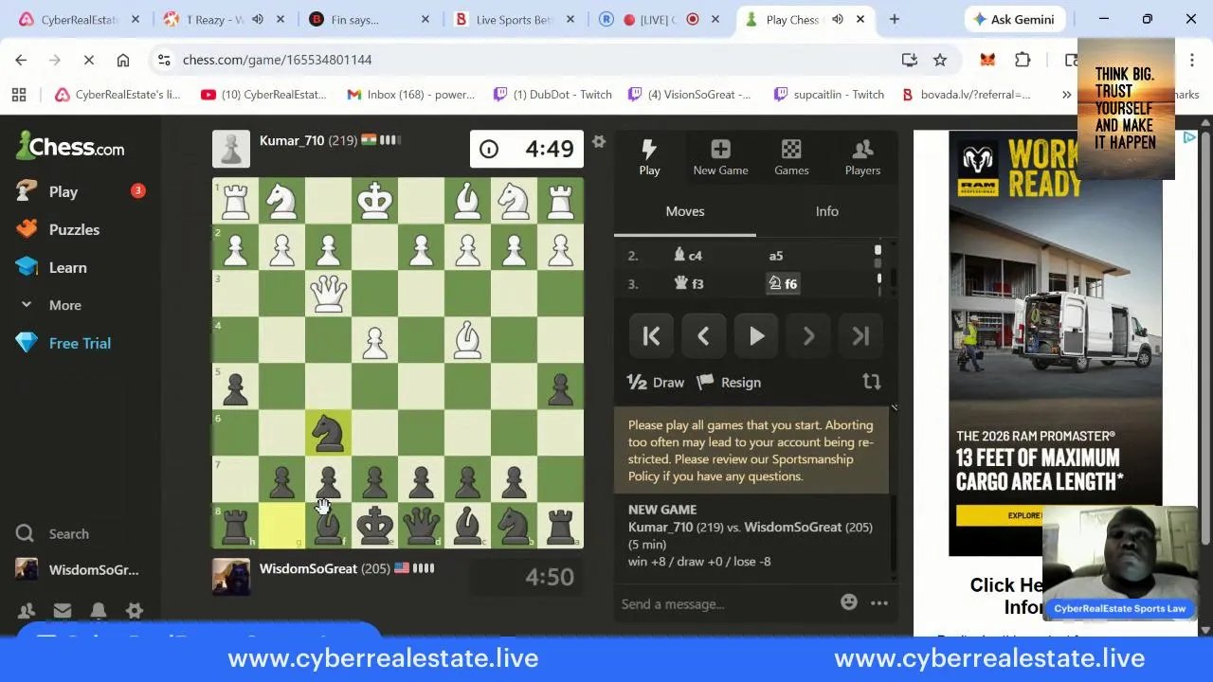Select move a5 in move list
The height and width of the screenshot is (682, 1213).
tap(776, 256)
